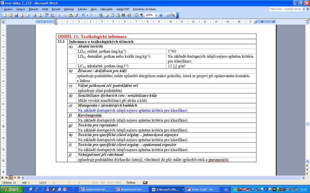This screenshot has width=310, height=193.
Task: Switch to Reading Layout view button
Action: click(x=19, y=177)
